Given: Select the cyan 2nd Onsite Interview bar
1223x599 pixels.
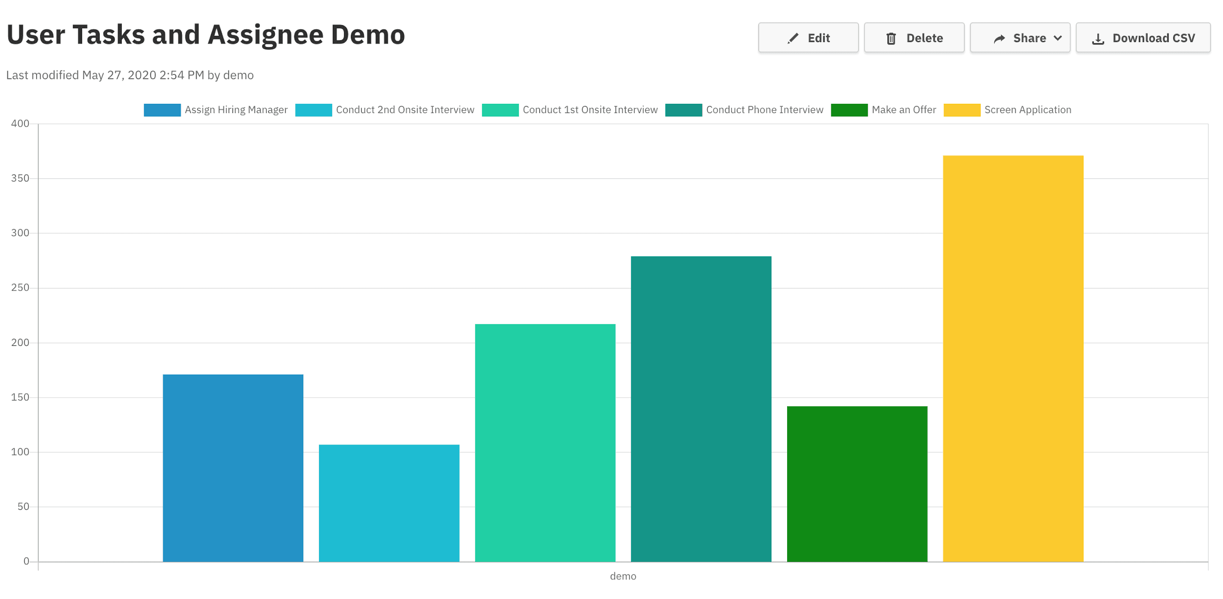Looking at the screenshot, I should pyautogui.click(x=389, y=503).
